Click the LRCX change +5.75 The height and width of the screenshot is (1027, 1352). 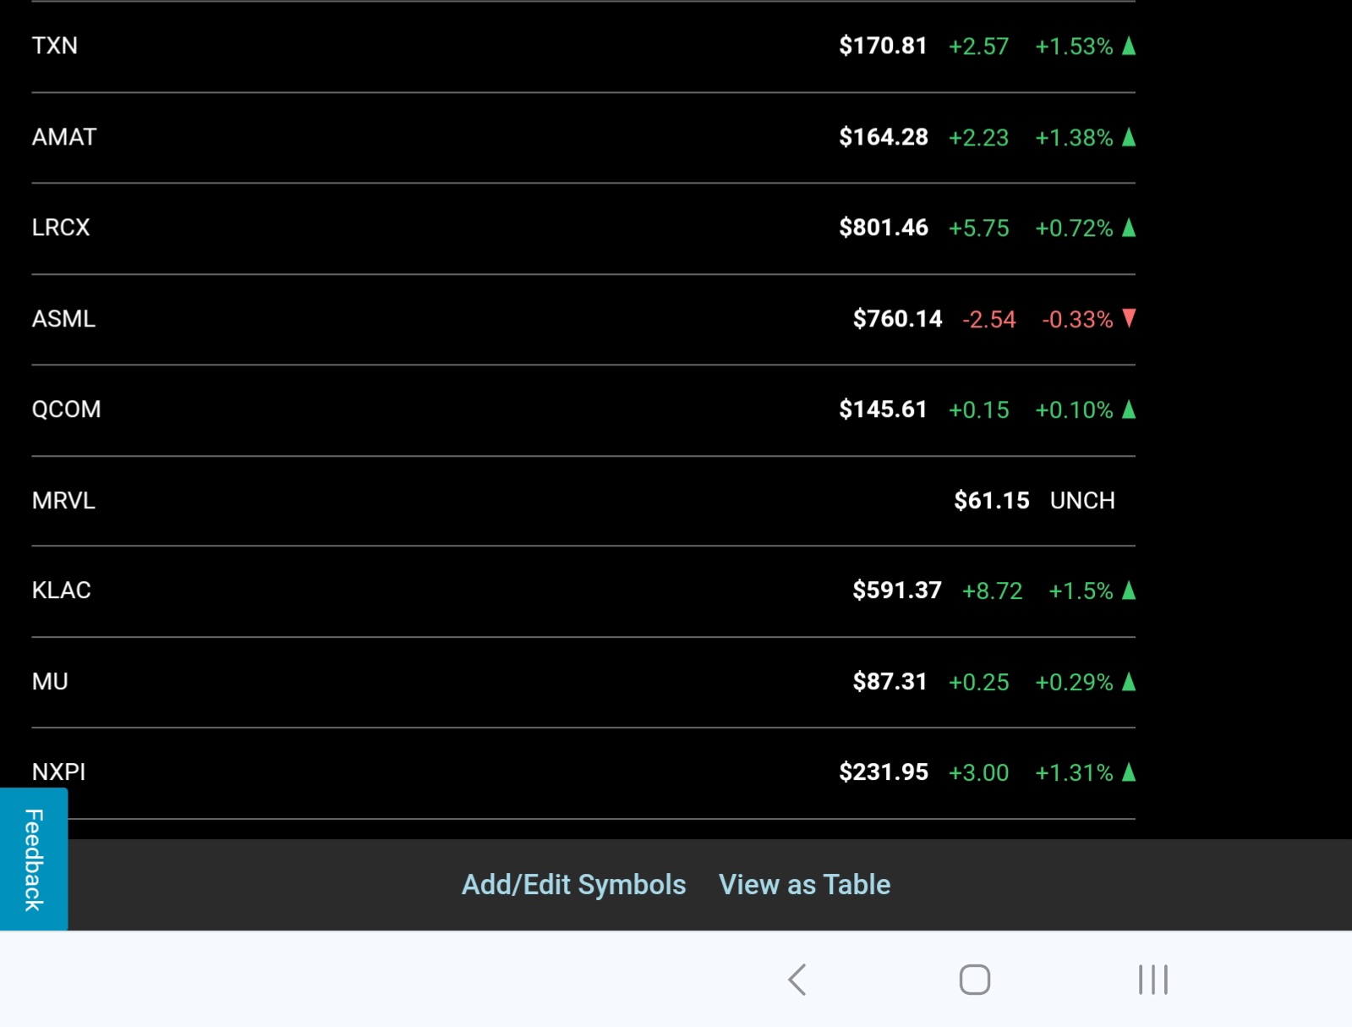[x=979, y=228]
